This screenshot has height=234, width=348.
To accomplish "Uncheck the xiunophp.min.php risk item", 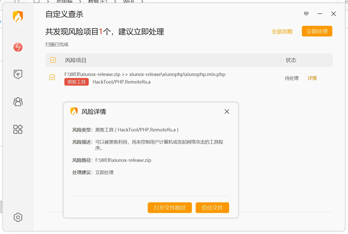I will click(52, 77).
